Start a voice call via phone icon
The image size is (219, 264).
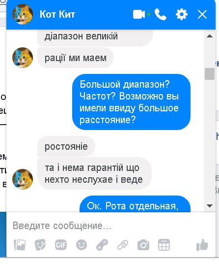pyautogui.click(x=161, y=14)
